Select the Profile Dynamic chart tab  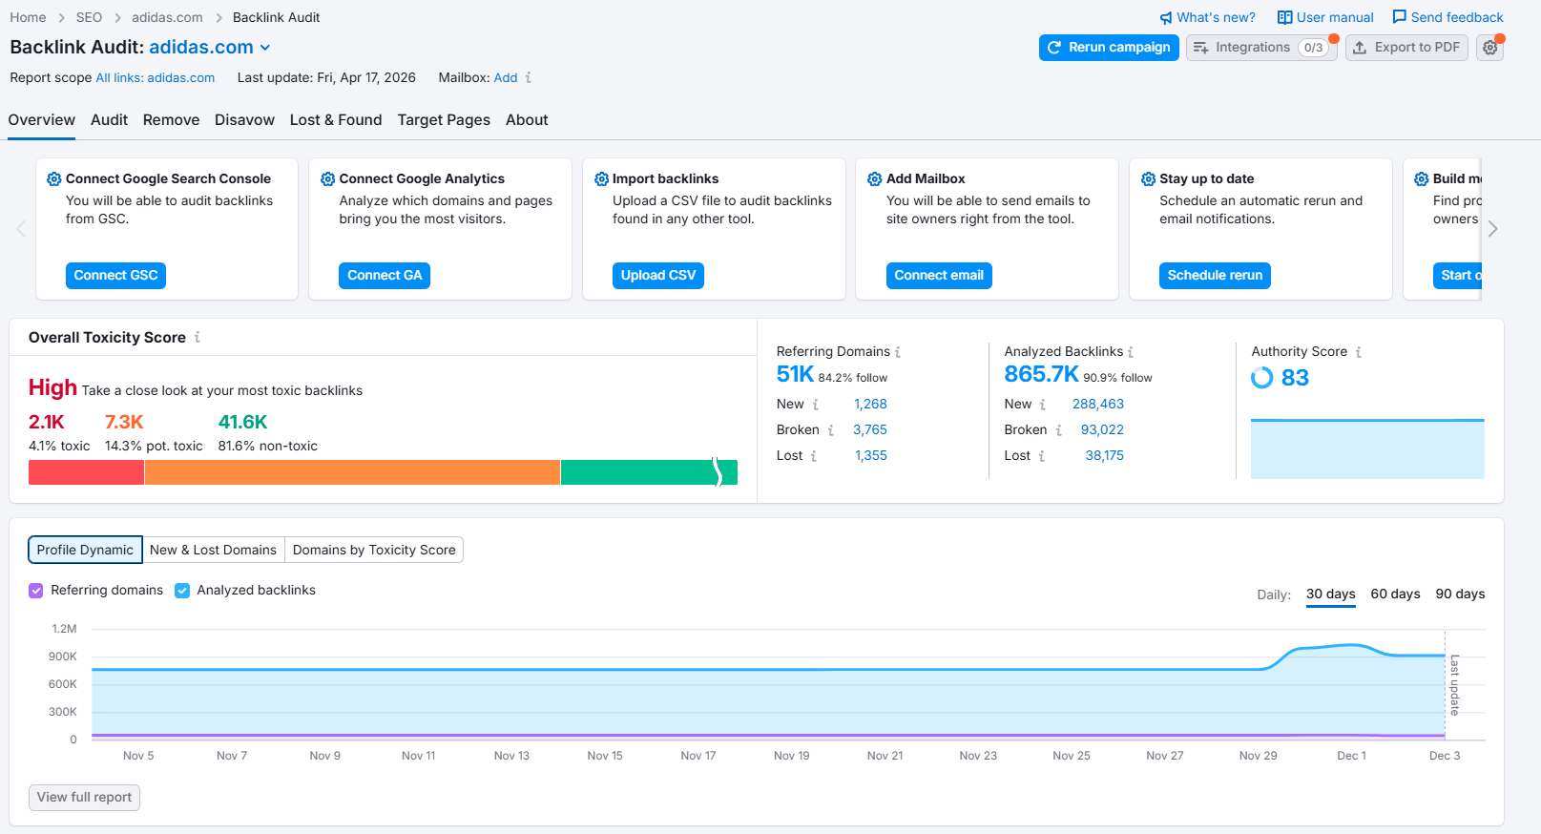(85, 551)
